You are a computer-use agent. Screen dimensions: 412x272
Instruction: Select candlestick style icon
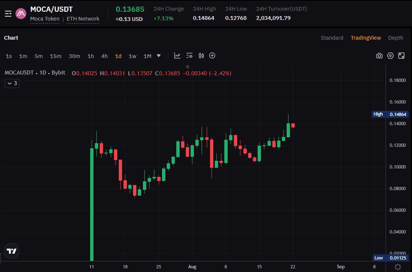[x=201, y=56]
